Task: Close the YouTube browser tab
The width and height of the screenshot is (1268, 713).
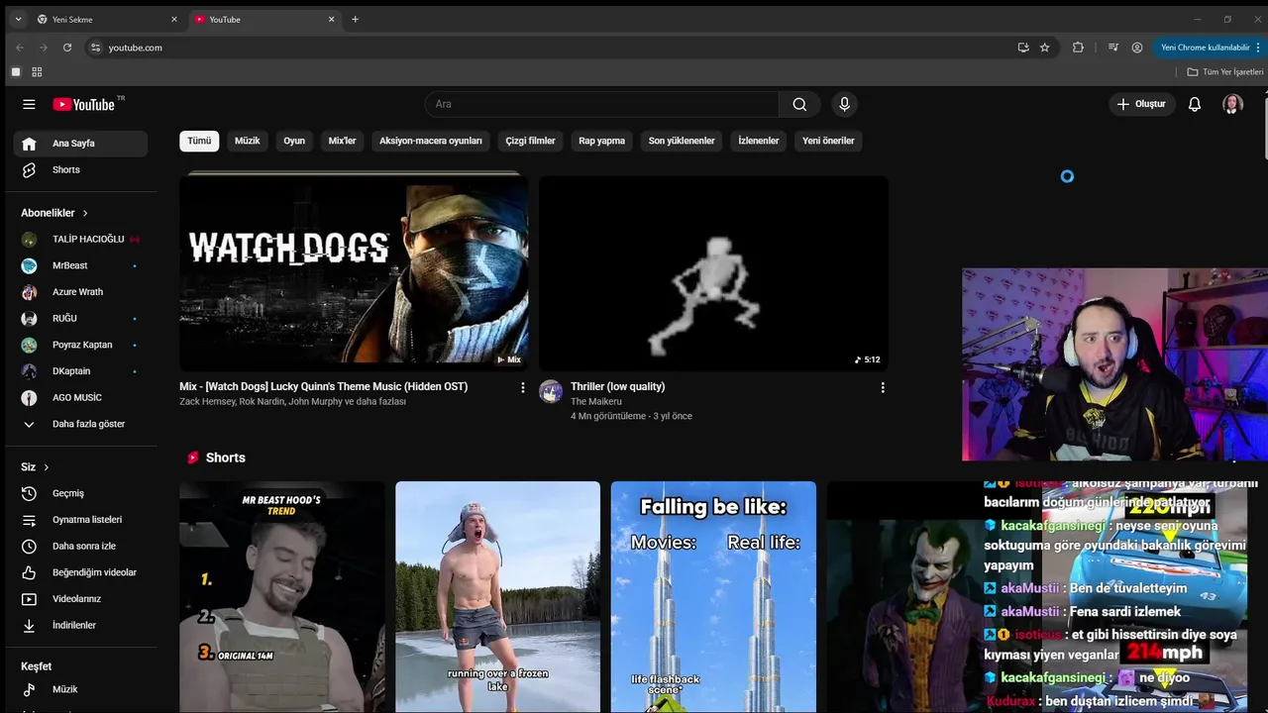Action: [x=332, y=20]
